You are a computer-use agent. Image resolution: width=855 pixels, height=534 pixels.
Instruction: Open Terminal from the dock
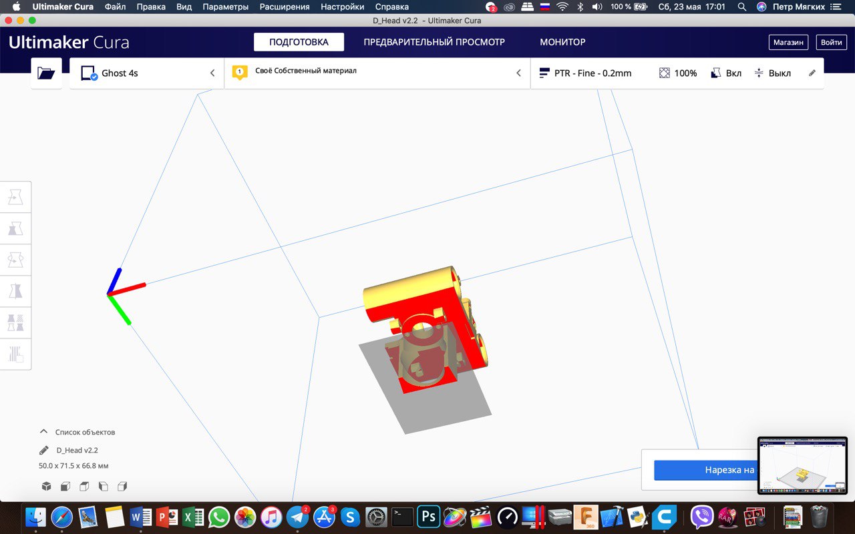(x=402, y=517)
